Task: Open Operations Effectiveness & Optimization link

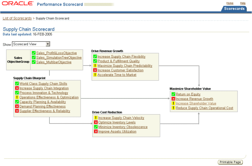Action: coord(49,97)
